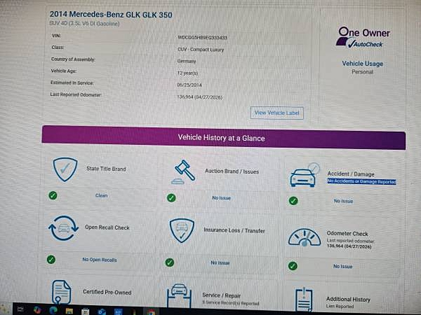Click highlighted No Accidents or Damage Reported text

tap(362, 181)
